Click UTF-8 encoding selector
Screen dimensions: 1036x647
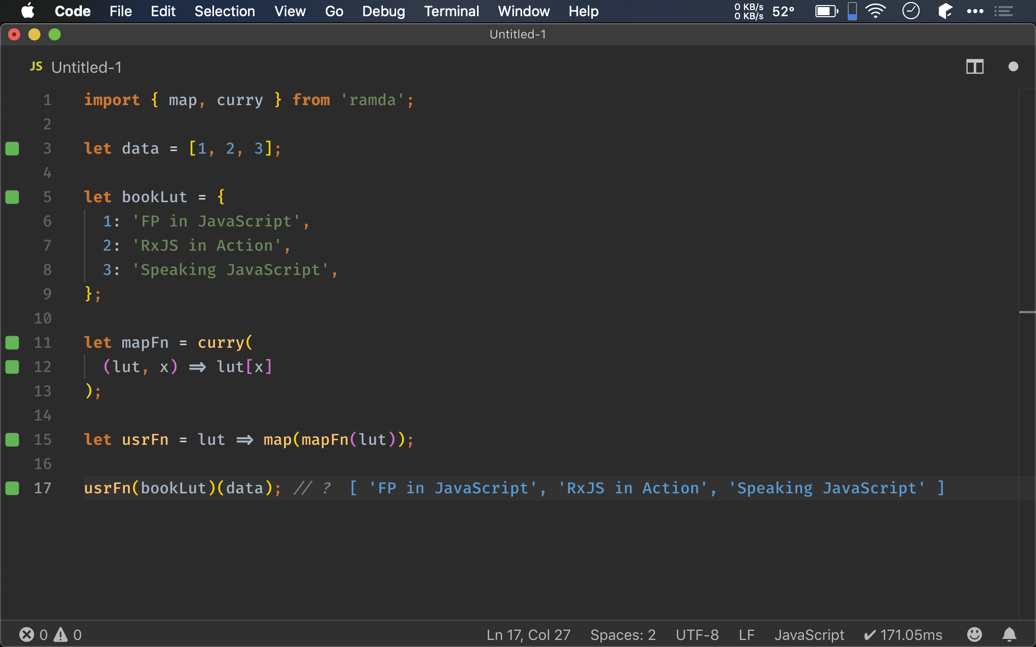coord(697,634)
